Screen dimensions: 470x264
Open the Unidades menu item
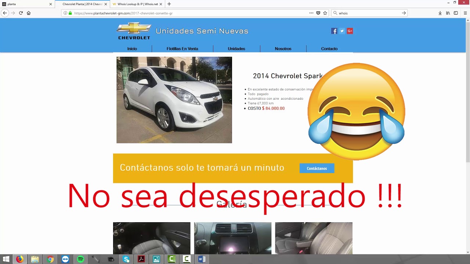[236, 49]
